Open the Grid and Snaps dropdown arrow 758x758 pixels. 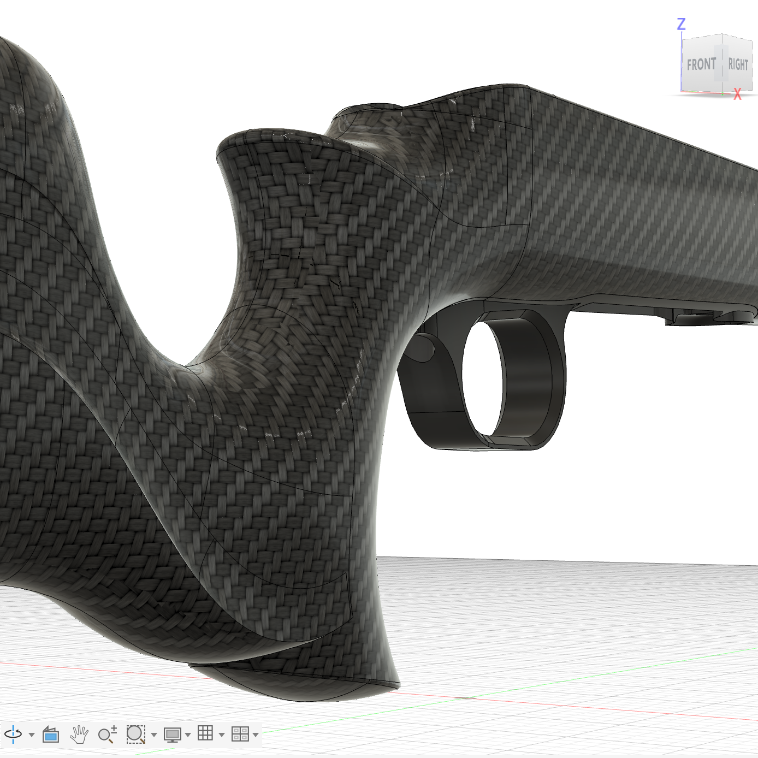tap(221, 735)
